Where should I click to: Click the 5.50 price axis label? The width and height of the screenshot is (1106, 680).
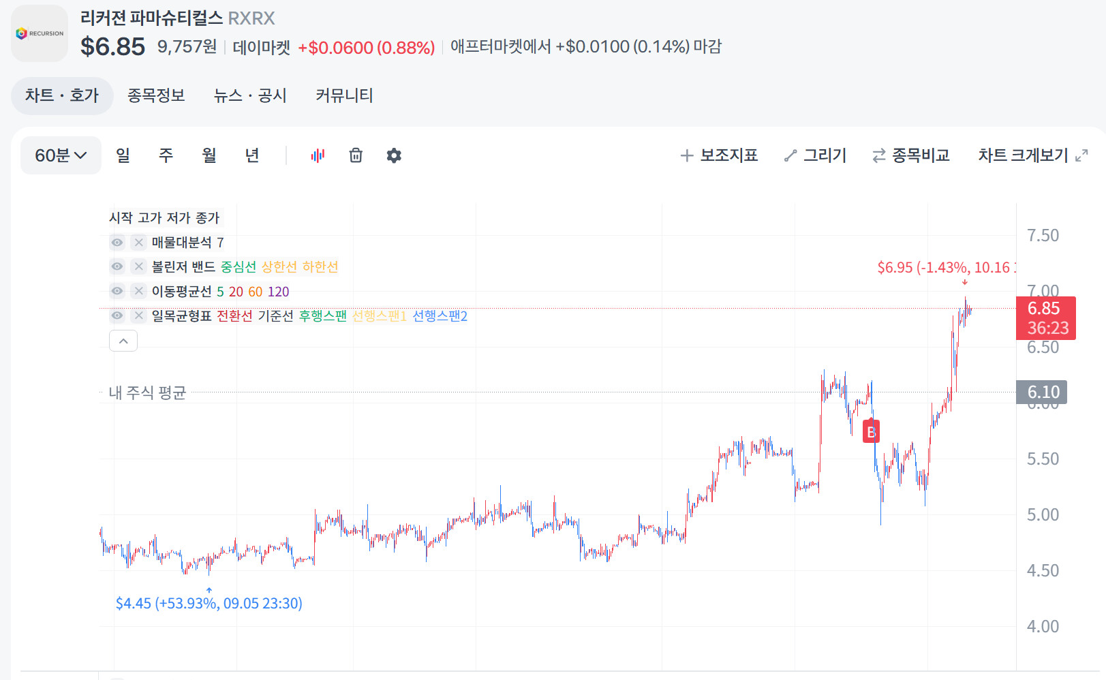point(1043,459)
